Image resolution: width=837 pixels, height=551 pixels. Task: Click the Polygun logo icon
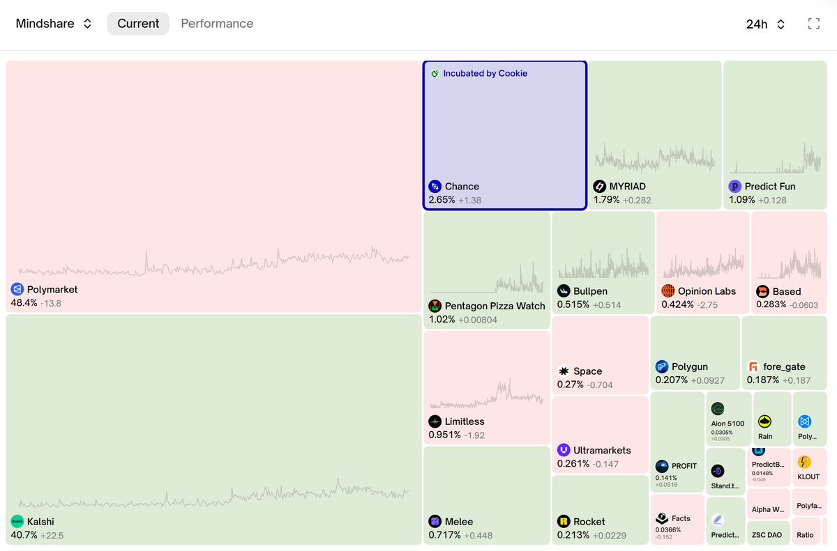tap(662, 366)
